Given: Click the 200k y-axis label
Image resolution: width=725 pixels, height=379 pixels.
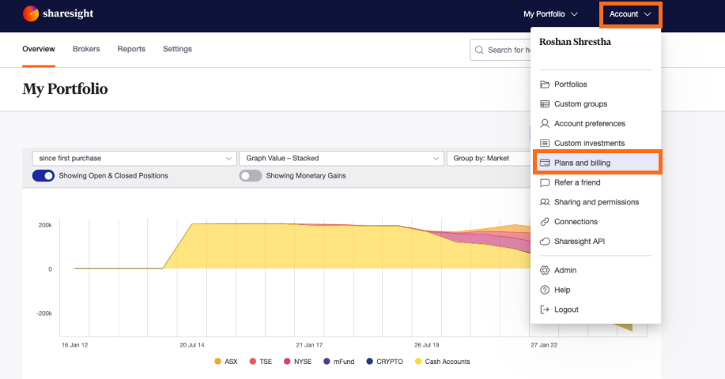Looking at the screenshot, I should (x=45, y=225).
